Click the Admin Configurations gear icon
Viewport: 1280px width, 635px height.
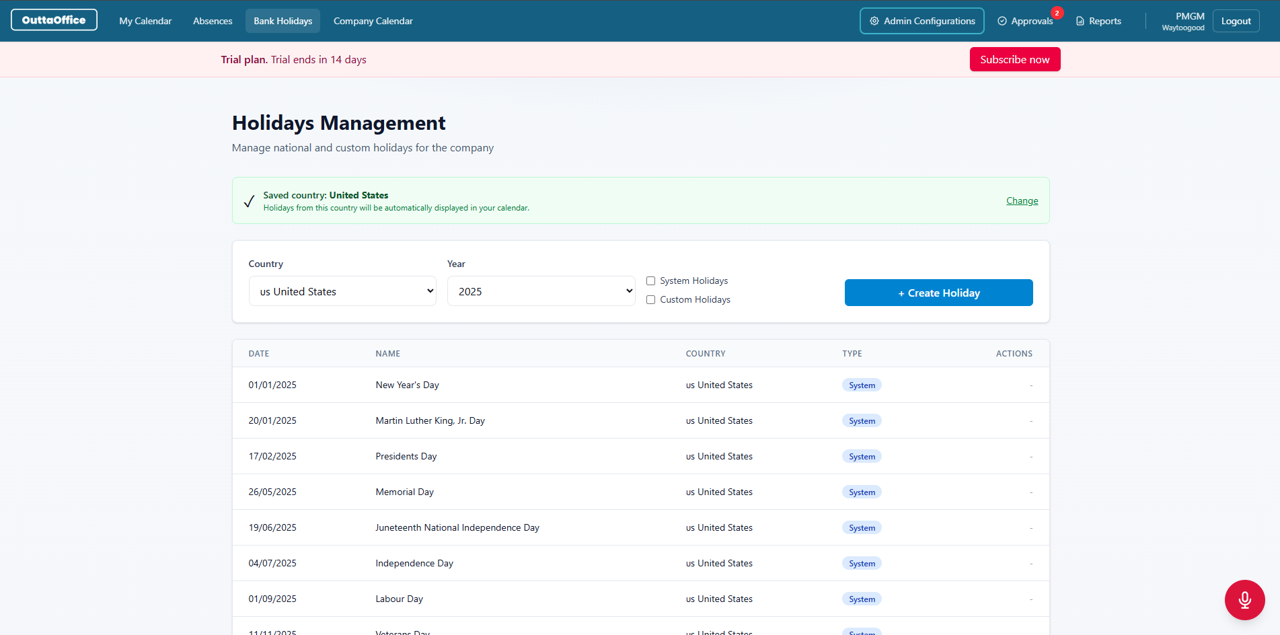(x=874, y=21)
